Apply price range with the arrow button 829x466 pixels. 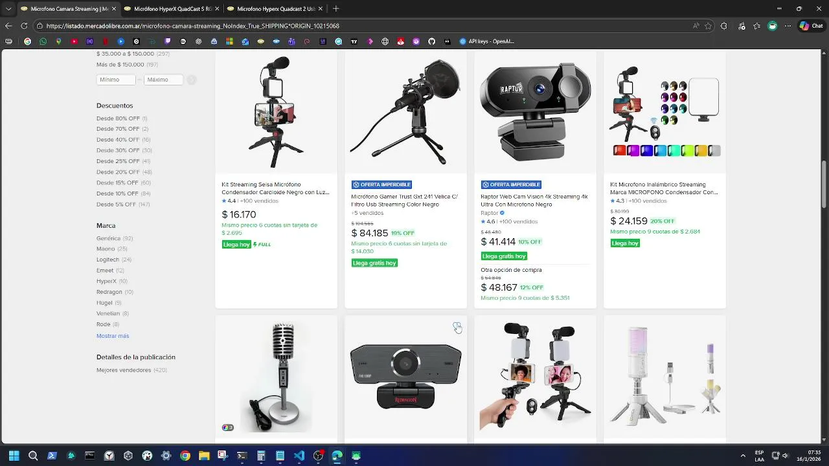[192, 80]
